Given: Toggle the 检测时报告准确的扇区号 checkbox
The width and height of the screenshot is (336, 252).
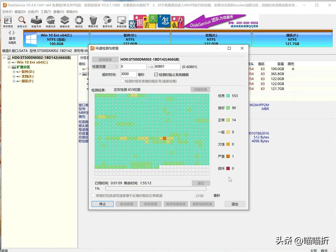Looking at the screenshot, I should (122, 81).
